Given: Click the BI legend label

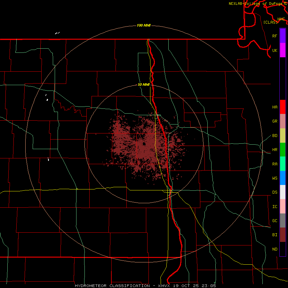Looking at the screenshot, I should pos(275,235).
